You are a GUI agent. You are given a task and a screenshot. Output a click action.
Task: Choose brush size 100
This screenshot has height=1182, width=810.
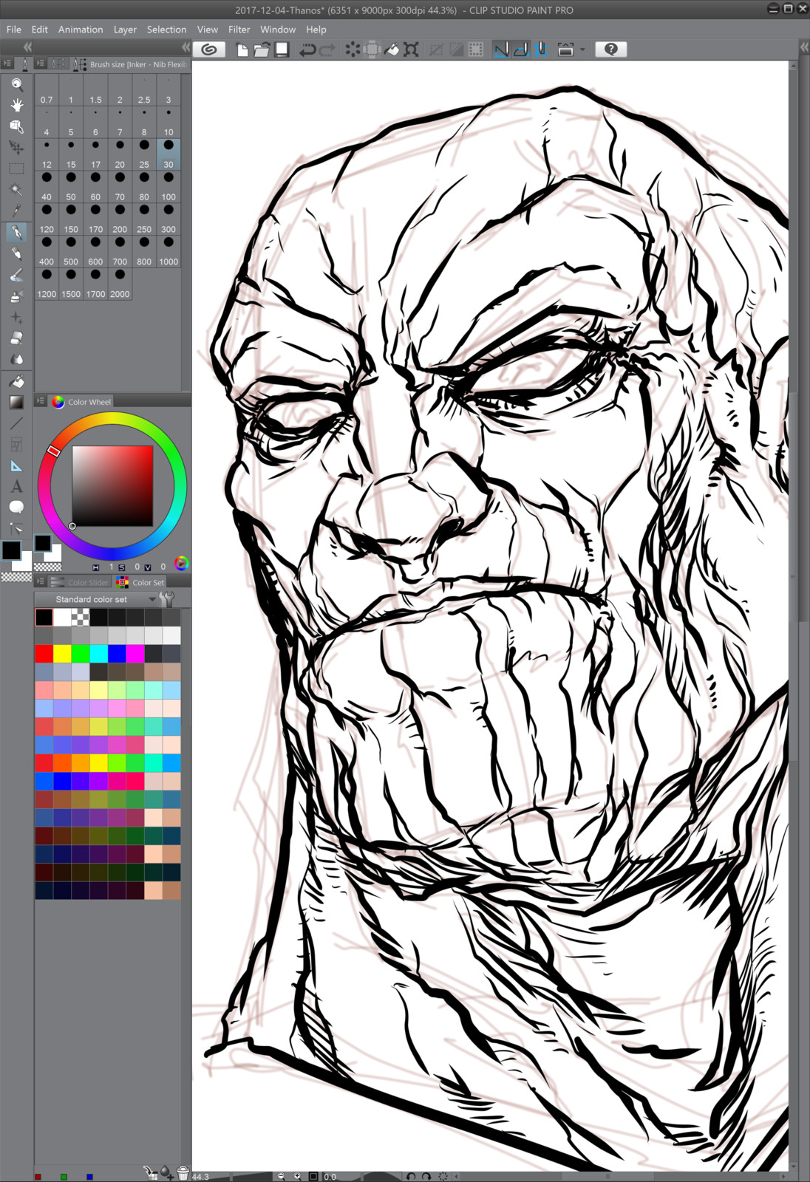coord(169,186)
